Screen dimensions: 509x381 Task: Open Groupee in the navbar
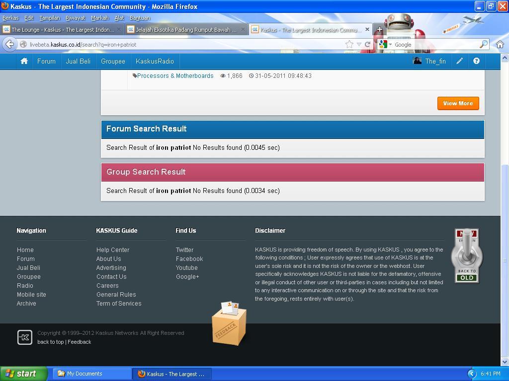click(x=113, y=61)
